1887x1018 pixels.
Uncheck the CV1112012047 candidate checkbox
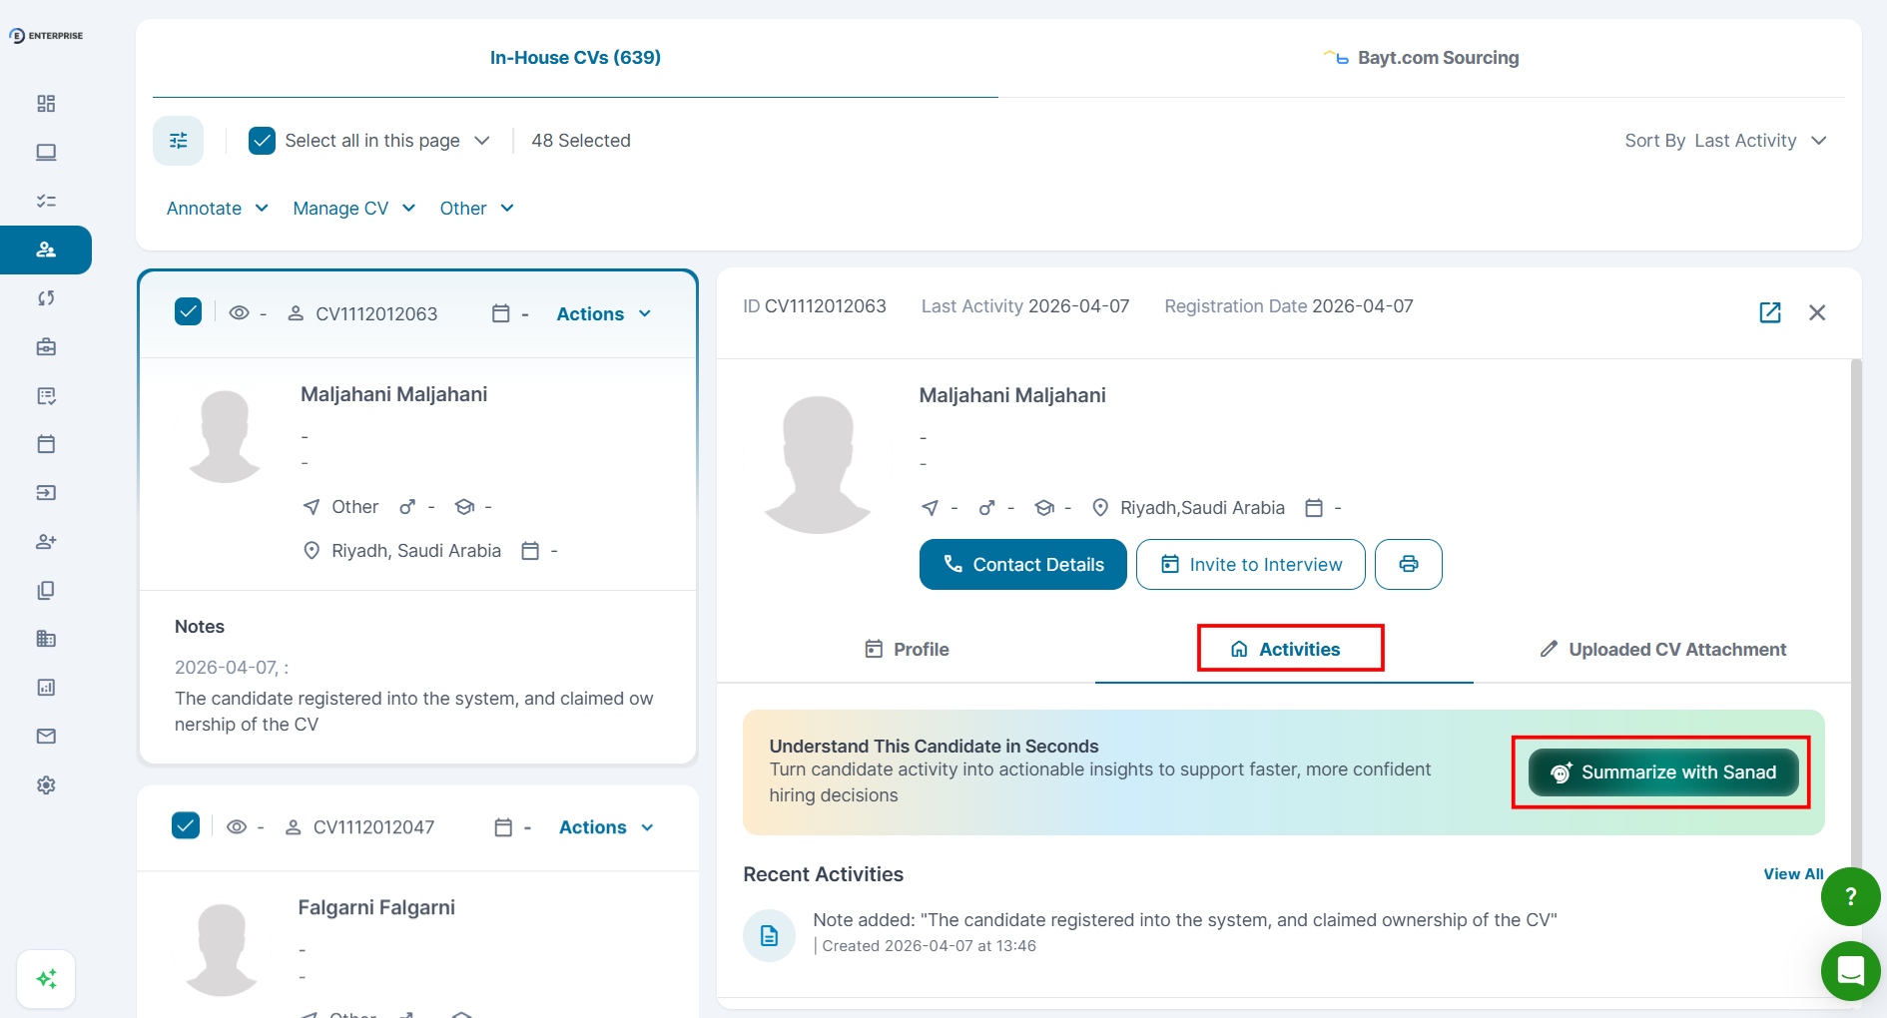(x=186, y=826)
